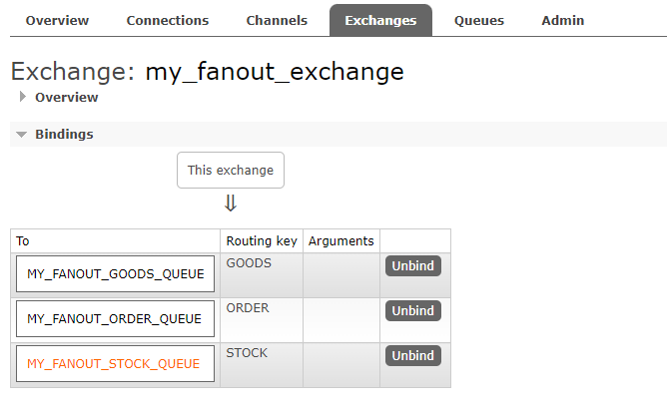The image size is (667, 415).
Task: Open the MY_FANOUT_GOODS_QUEUE queue link
Action: (115, 273)
